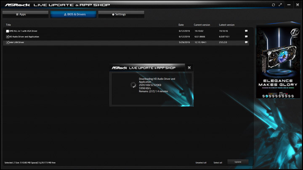Click Unselect all link
Image resolution: width=303 pixels, height=170 pixels.
pyautogui.click(x=201, y=163)
